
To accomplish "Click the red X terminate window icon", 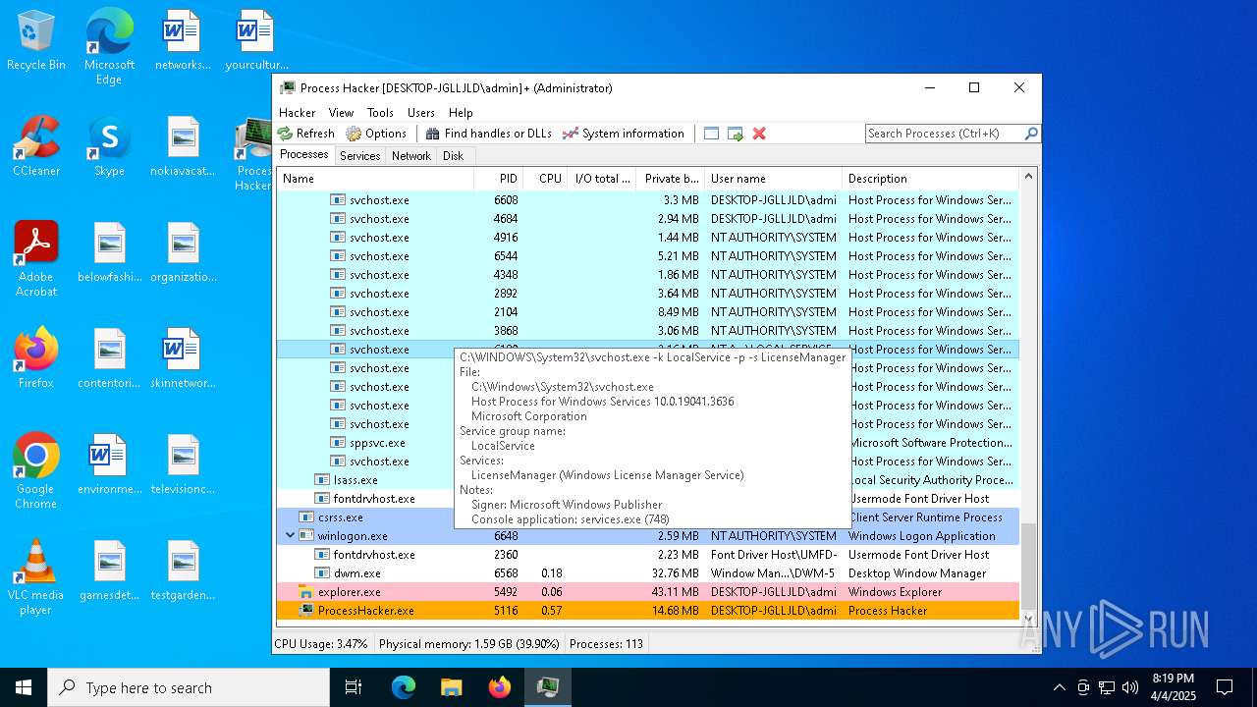I will pos(759,134).
